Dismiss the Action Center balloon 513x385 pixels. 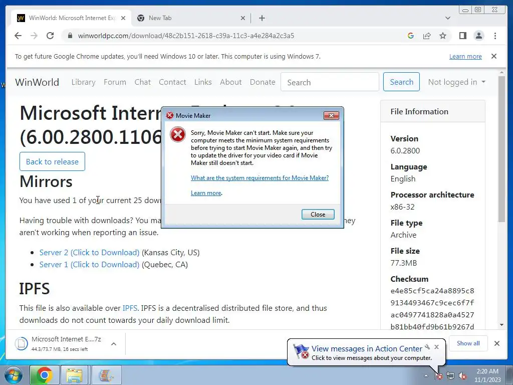[436, 347]
